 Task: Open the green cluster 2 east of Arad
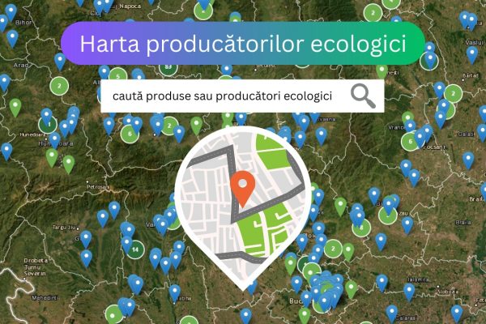(x=58, y=84)
